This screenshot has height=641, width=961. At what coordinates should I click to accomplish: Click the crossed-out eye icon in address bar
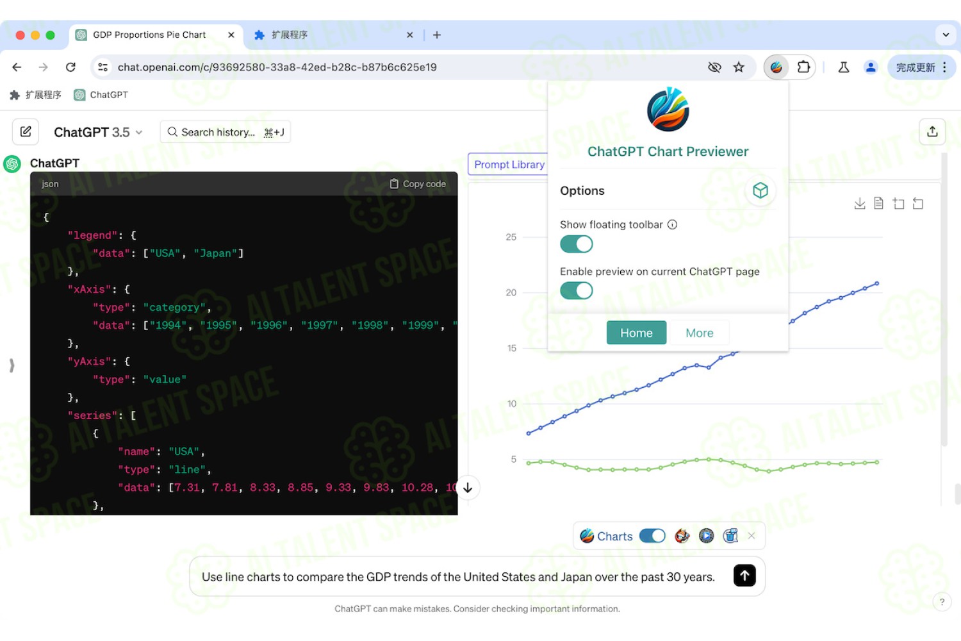pyautogui.click(x=714, y=67)
